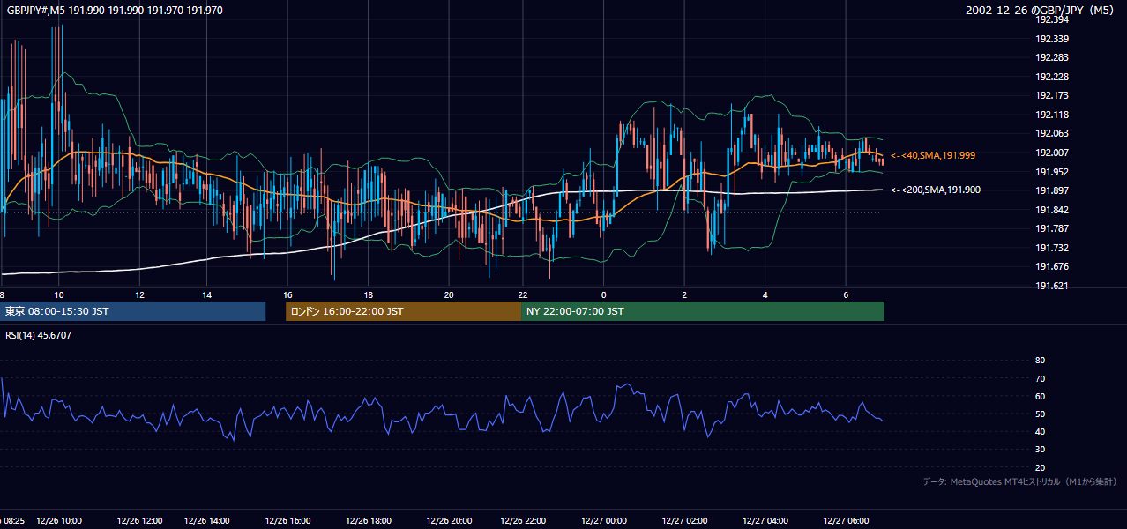This screenshot has width=1127, height=529.
Task: Click price axis value 192.228
Action: tap(1052, 77)
